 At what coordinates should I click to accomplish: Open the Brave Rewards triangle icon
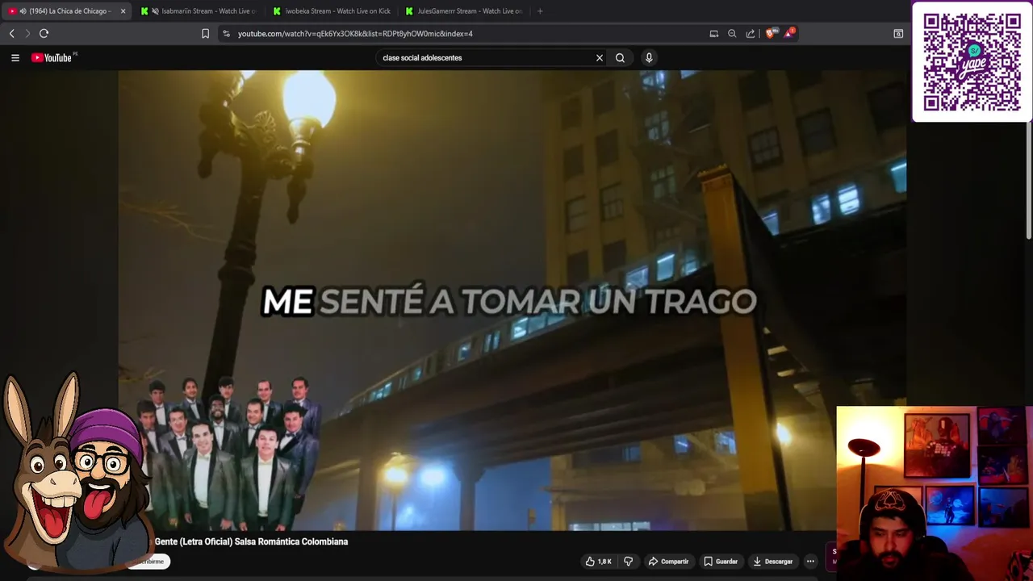click(x=788, y=33)
